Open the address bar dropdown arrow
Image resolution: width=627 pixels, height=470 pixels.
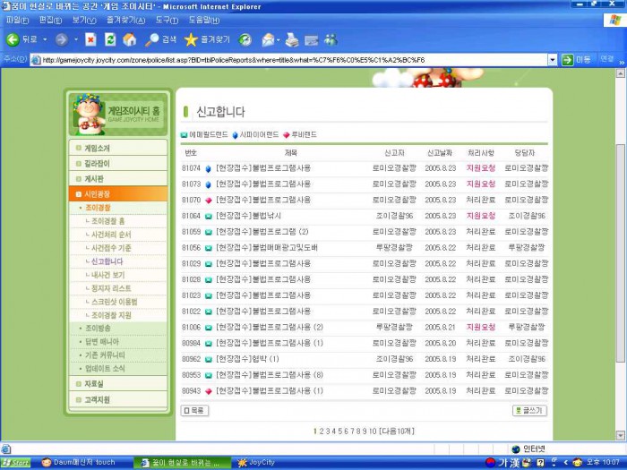click(x=553, y=60)
